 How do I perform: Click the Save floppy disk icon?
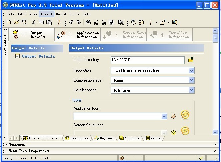pyautogui.click(x=24, y=22)
